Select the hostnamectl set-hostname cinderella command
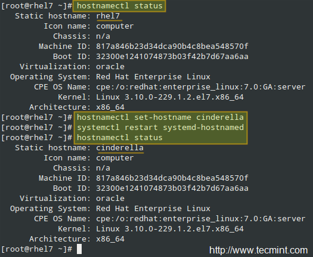The height and width of the screenshot is (257, 313). point(160,117)
